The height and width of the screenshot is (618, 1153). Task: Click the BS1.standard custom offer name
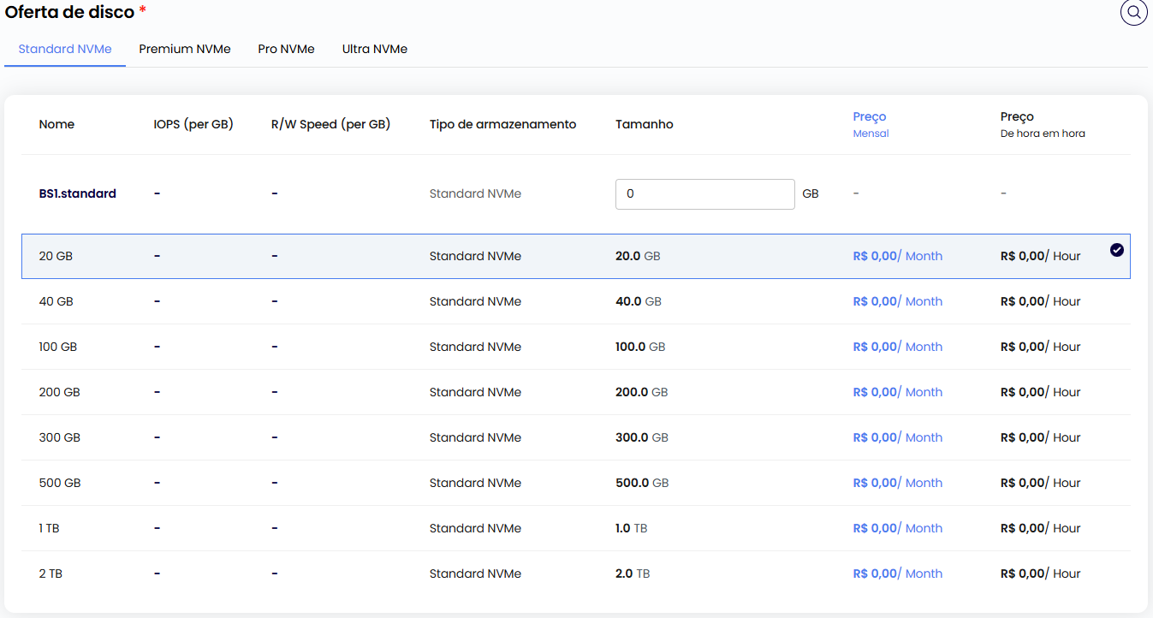[x=77, y=193]
